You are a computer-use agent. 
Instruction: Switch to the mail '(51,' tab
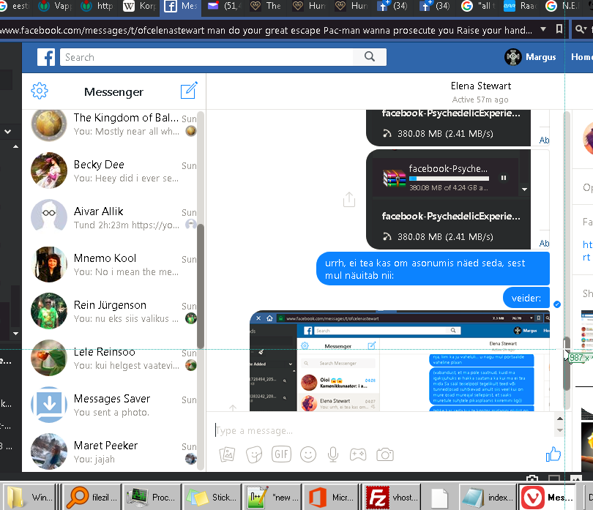point(223,6)
